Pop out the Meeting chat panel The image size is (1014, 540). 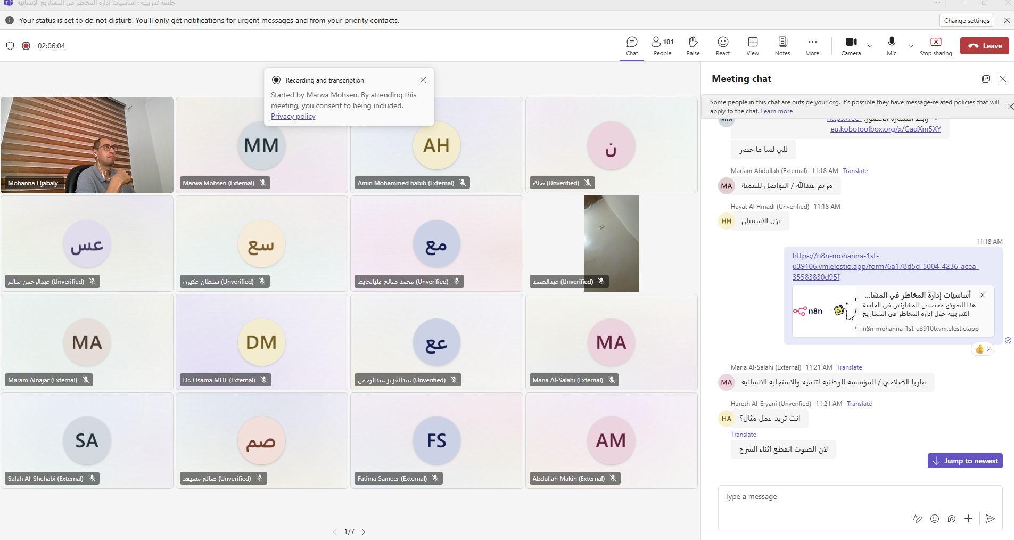tap(985, 79)
